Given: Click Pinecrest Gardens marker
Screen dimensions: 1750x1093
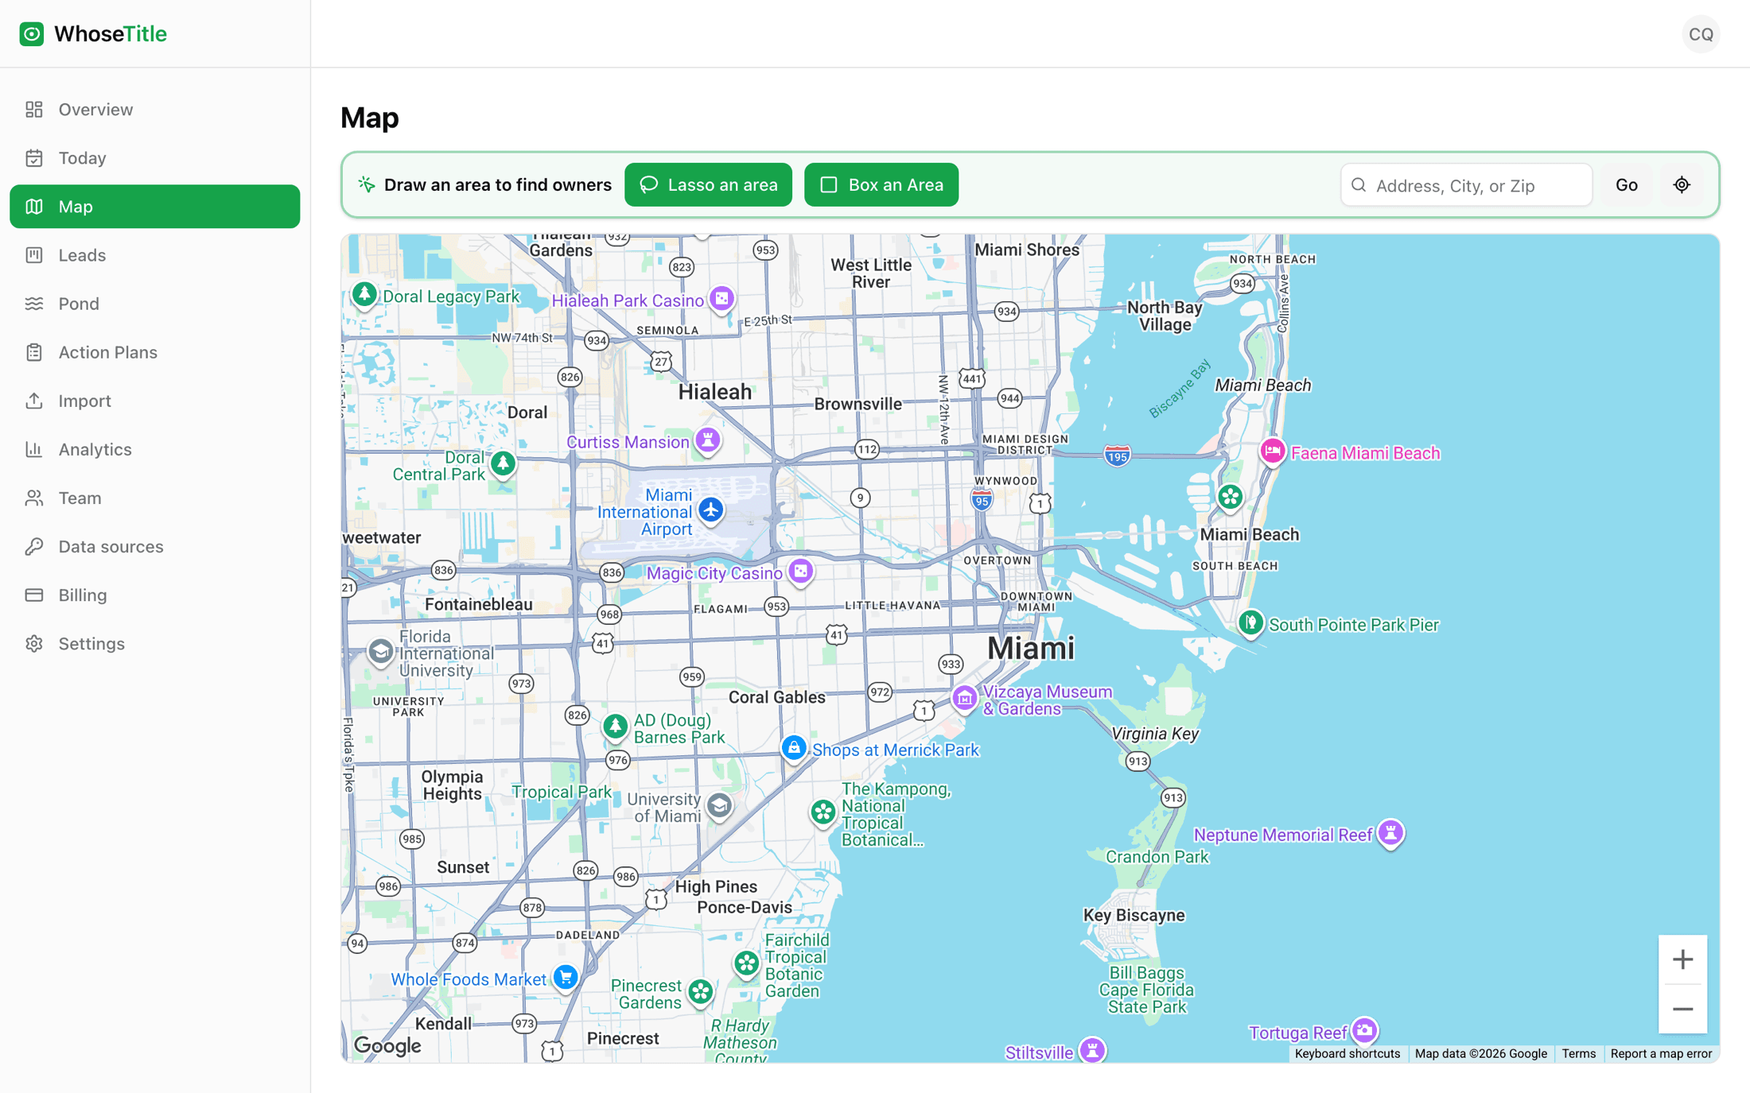Looking at the screenshot, I should click(701, 991).
